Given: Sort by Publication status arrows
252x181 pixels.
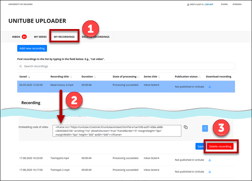Looking at the screenshot, I should coord(199,77).
